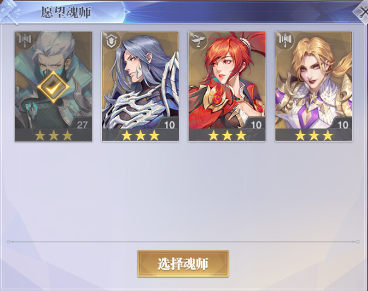Click the support class icon on the red-haired card
368x291 pixels.
198,41
